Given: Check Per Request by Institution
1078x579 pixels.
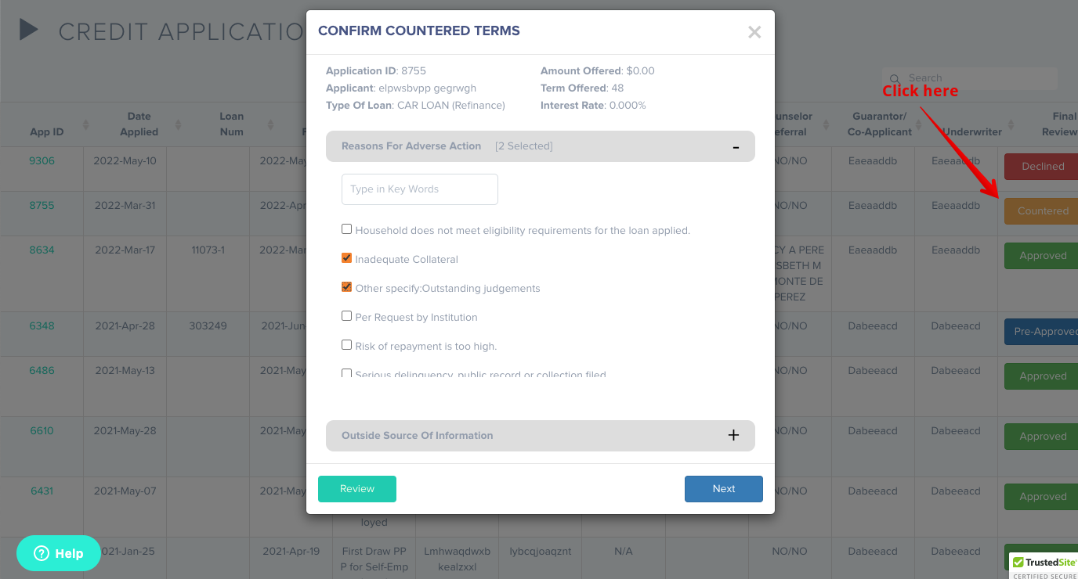Looking at the screenshot, I should click(346, 316).
